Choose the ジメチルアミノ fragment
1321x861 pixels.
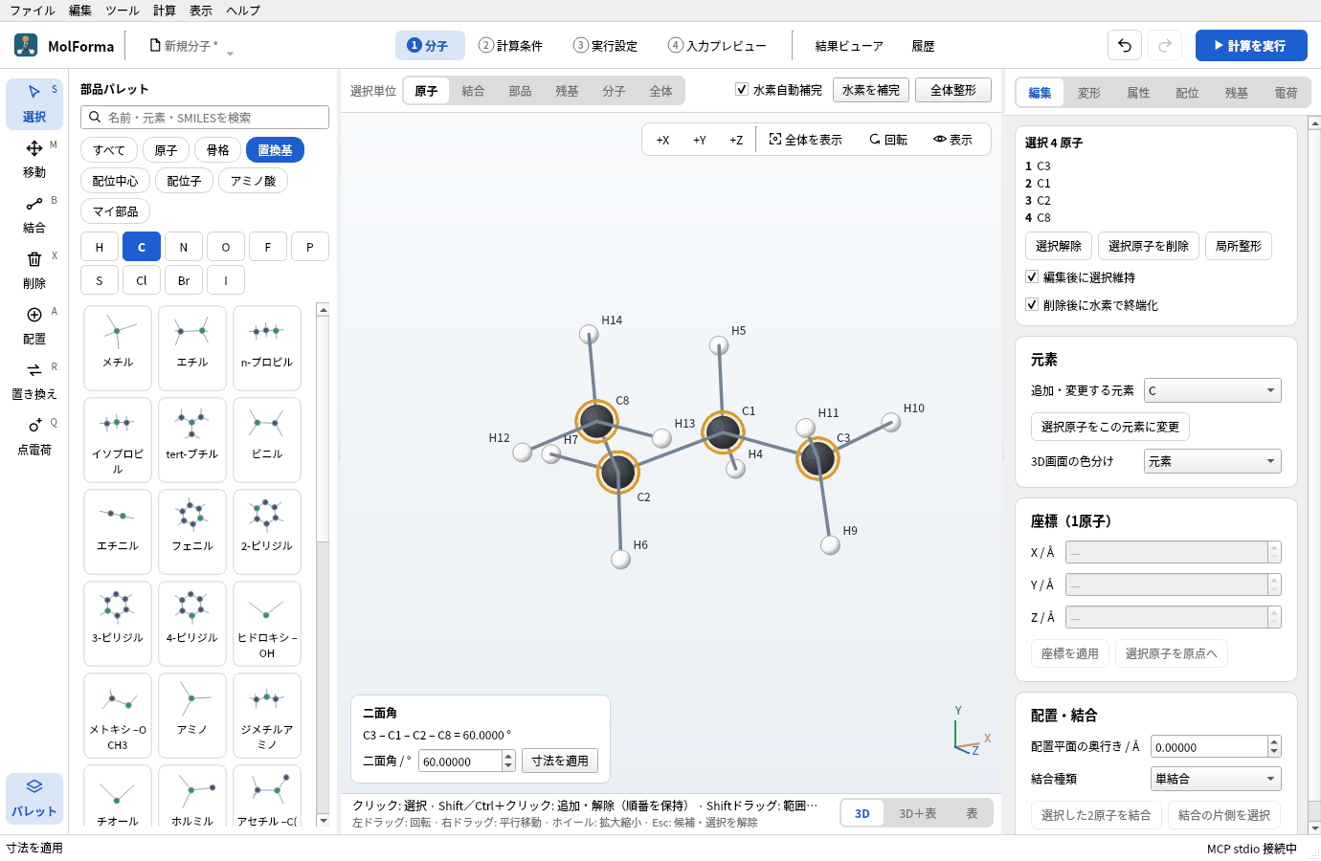click(x=267, y=715)
